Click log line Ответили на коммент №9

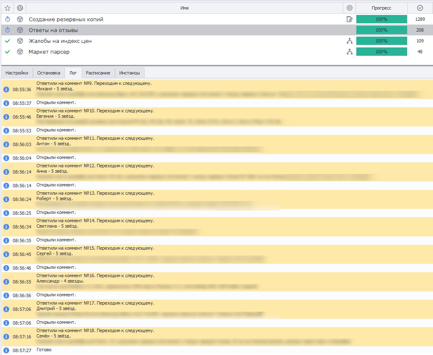[94, 83]
